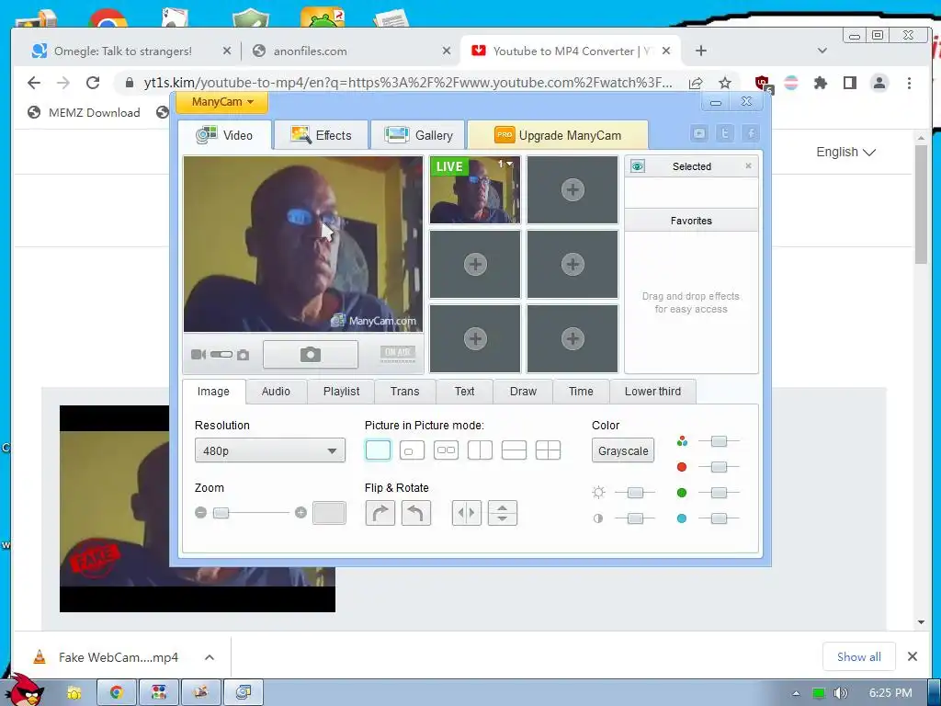Viewport: 941px width, 706px height.
Task: Bookmark this page with the star icon
Action: (x=725, y=83)
